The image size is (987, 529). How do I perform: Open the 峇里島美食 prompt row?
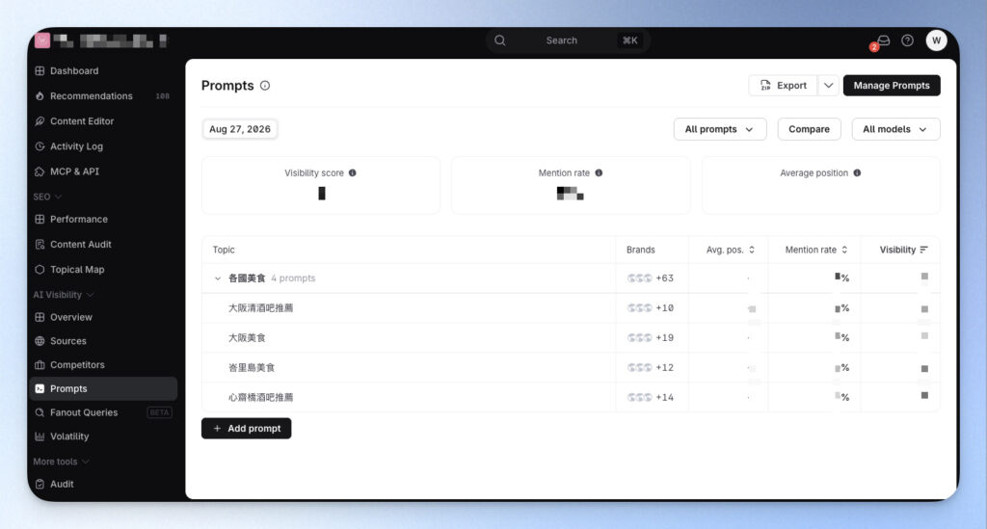coord(571,368)
